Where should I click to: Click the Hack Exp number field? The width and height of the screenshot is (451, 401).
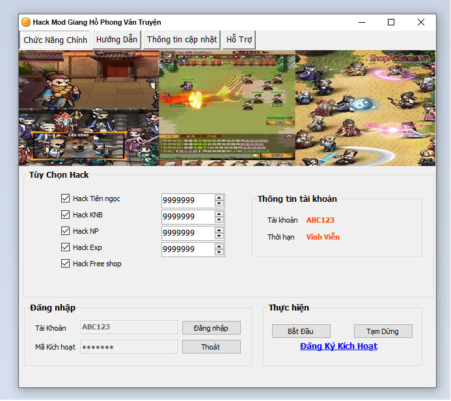pyautogui.click(x=188, y=249)
